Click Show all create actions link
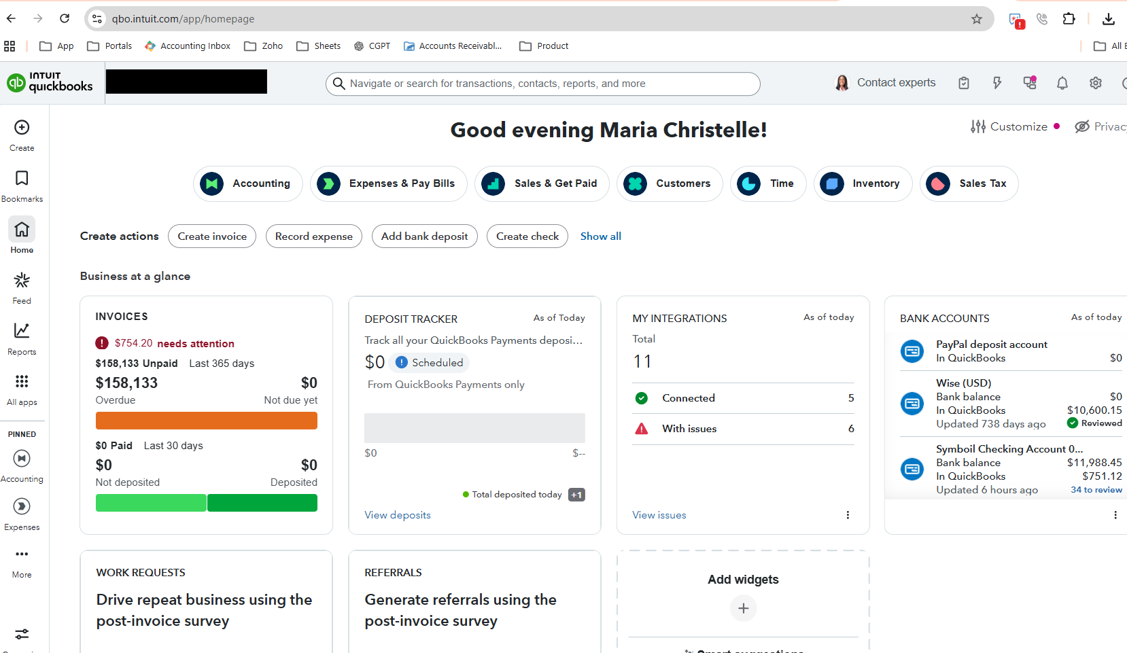Viewport: 1127px width, 653px height. pyautogui.click(x=601, y=236)
